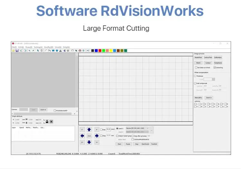Open the Camera selection dropdown
Image resolution: width=241 pixels, height=169 pixels.
tap(23, 110)
